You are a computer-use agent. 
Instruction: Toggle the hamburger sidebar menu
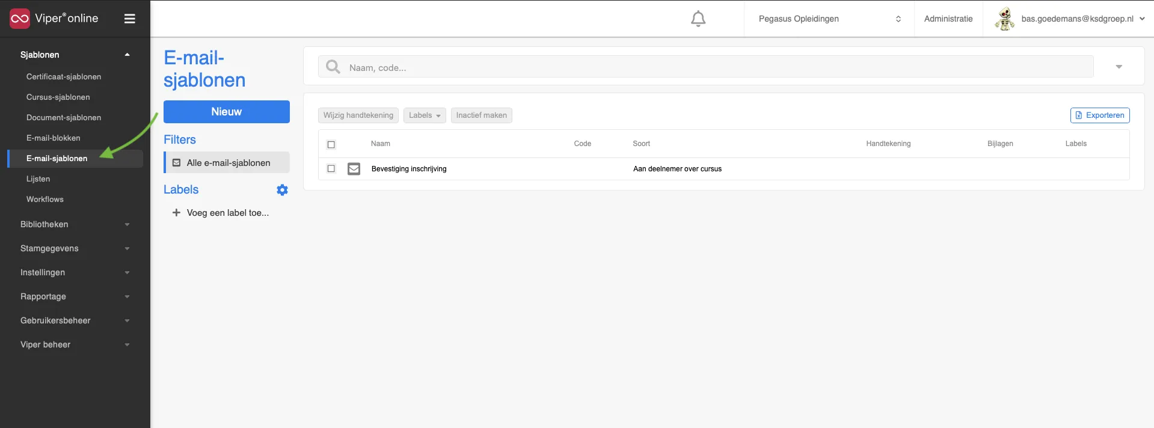[129, 19]
